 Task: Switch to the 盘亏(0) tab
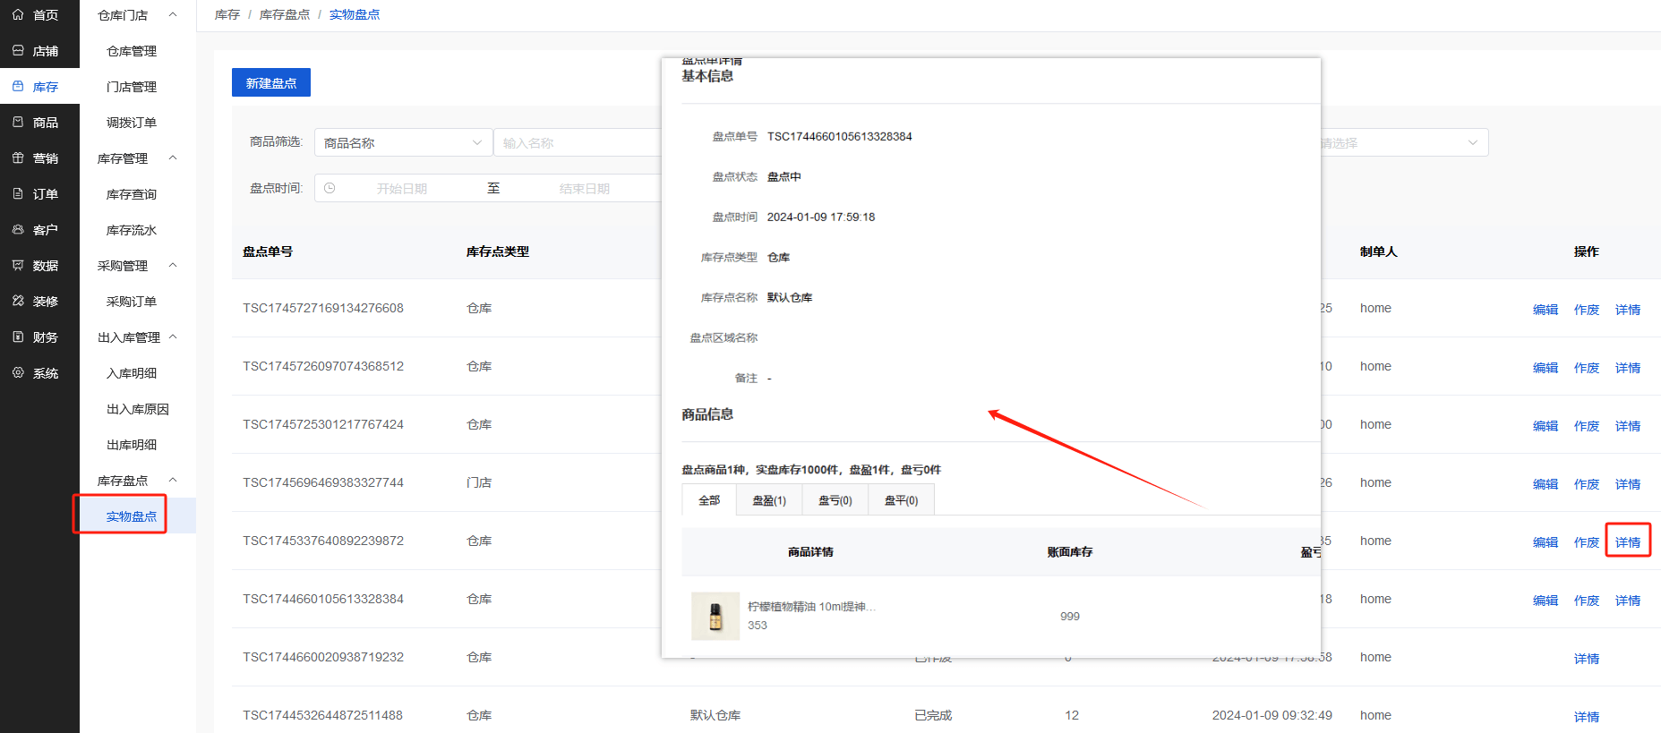tap(835, 500)
